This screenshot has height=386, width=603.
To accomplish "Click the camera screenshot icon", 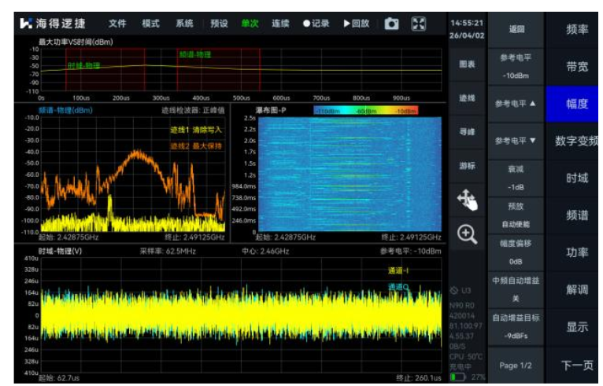I will click(392, 24).
